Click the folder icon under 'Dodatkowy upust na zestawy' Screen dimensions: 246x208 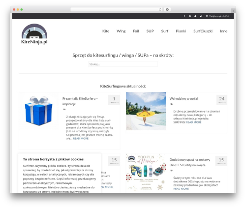172,171
